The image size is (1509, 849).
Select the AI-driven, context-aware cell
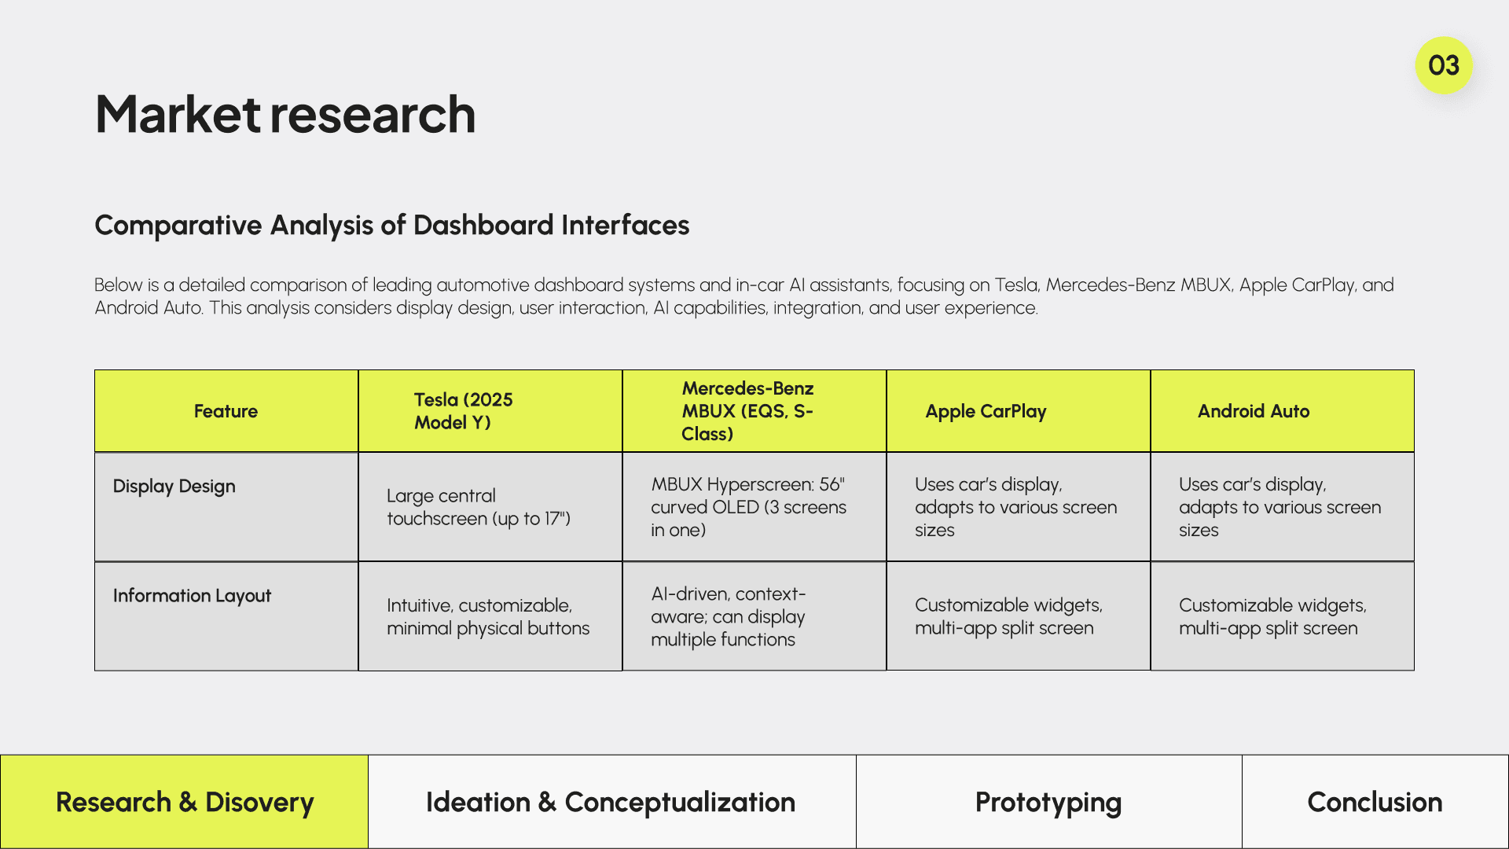click(728, 616)
